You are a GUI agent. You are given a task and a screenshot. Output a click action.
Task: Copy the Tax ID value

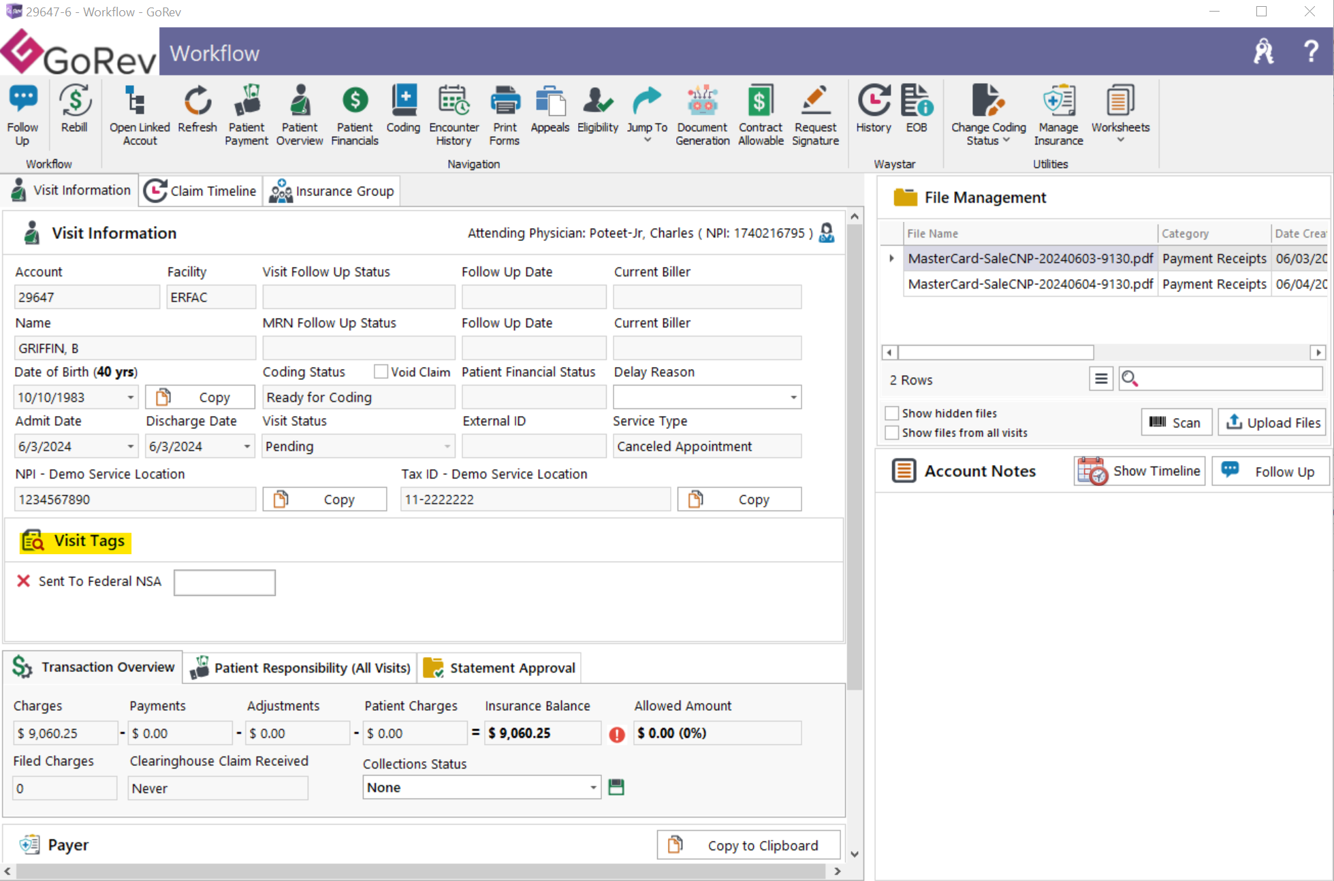coord(740,500)
